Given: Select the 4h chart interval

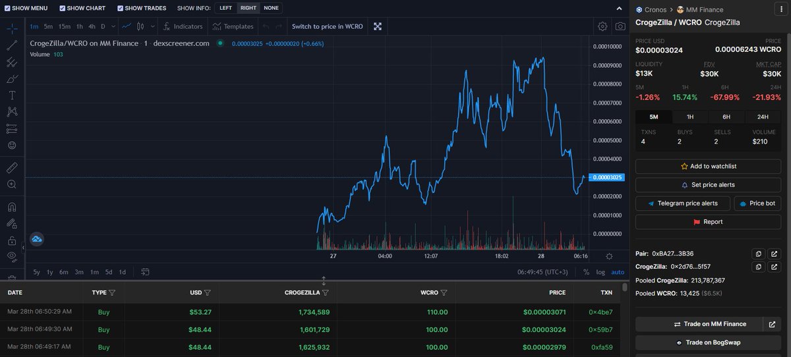Looking at the screenshot, I should coord(92,26).
